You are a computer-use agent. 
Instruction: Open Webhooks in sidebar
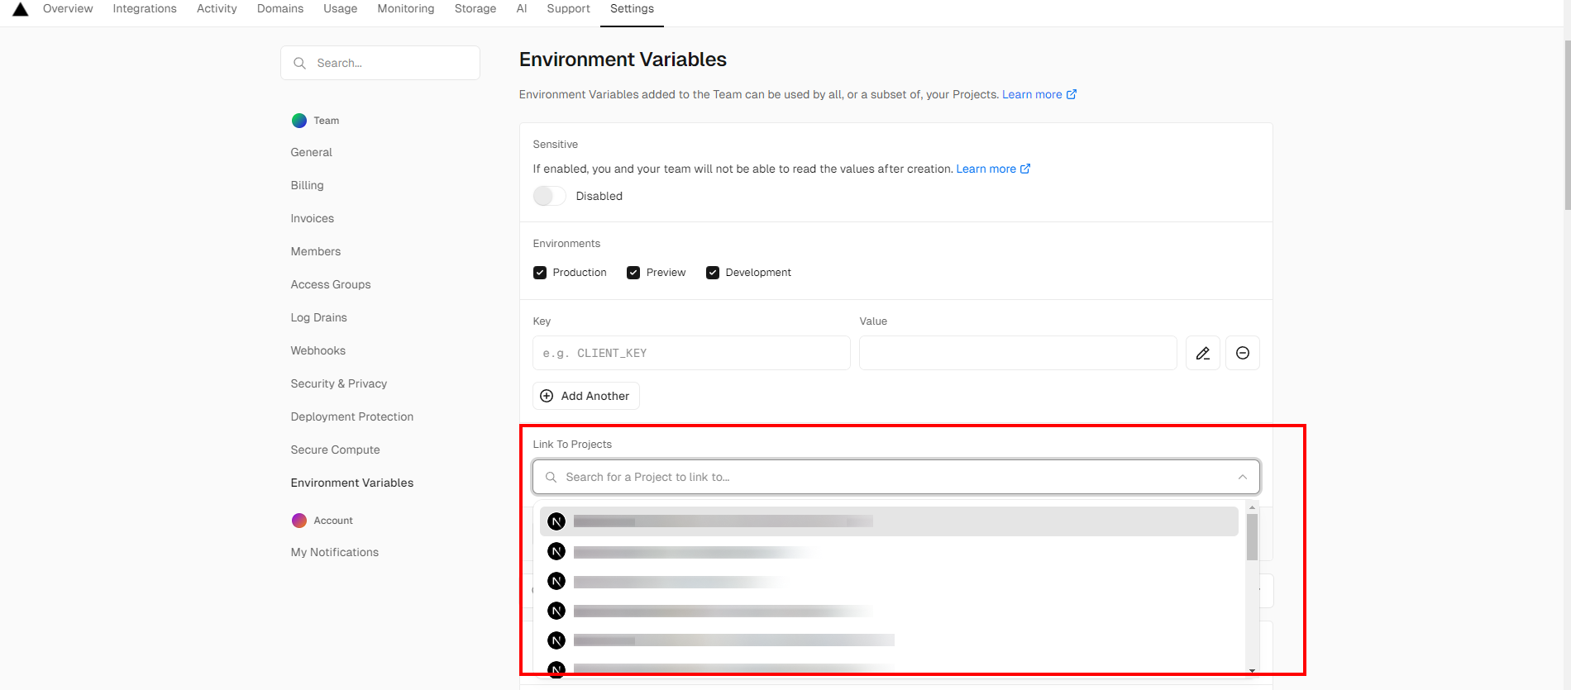click(x=318, y=350)
